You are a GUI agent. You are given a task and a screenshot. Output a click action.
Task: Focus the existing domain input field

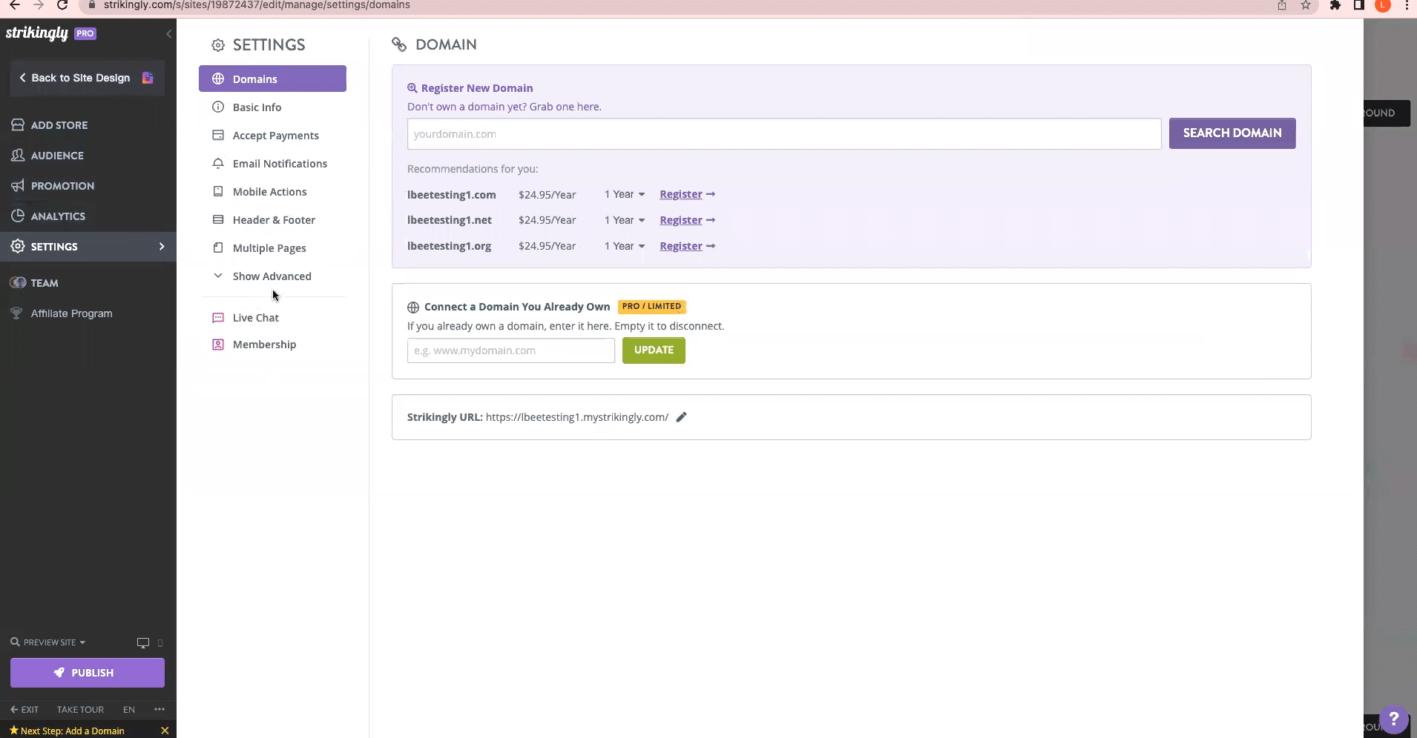click(x=511, y=350)
